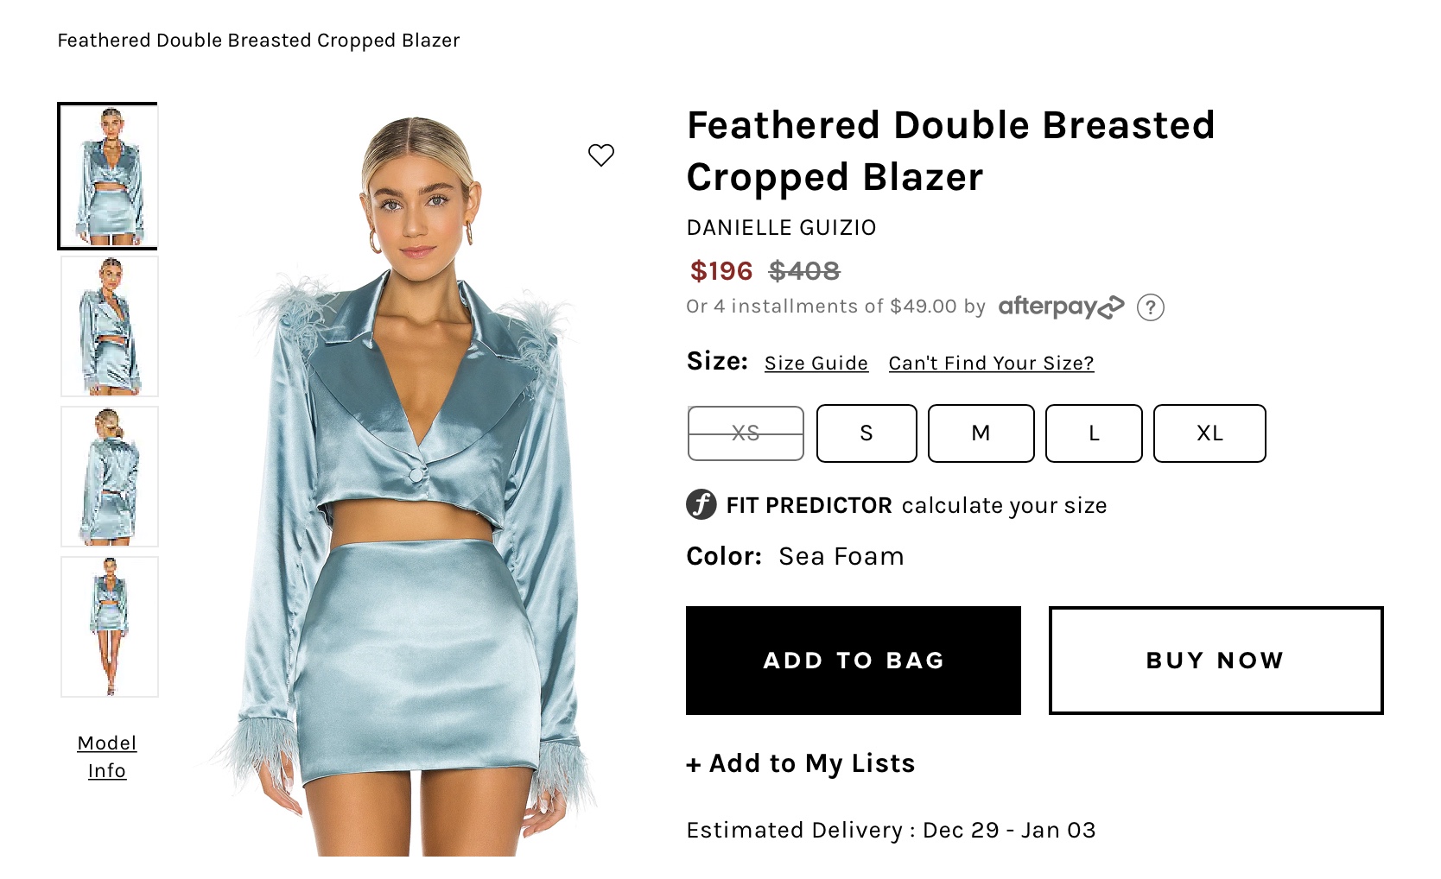The width and height of the screenshot is (1441, 879).
Task: Click the Afterpay logo
Action: [x=1061, y=307]
